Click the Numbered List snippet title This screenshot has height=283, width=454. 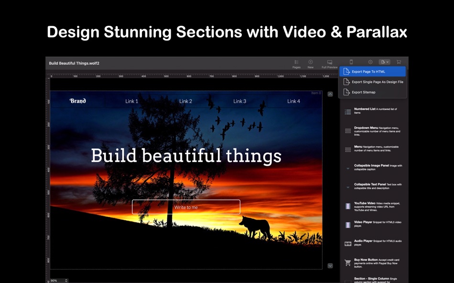365,109
